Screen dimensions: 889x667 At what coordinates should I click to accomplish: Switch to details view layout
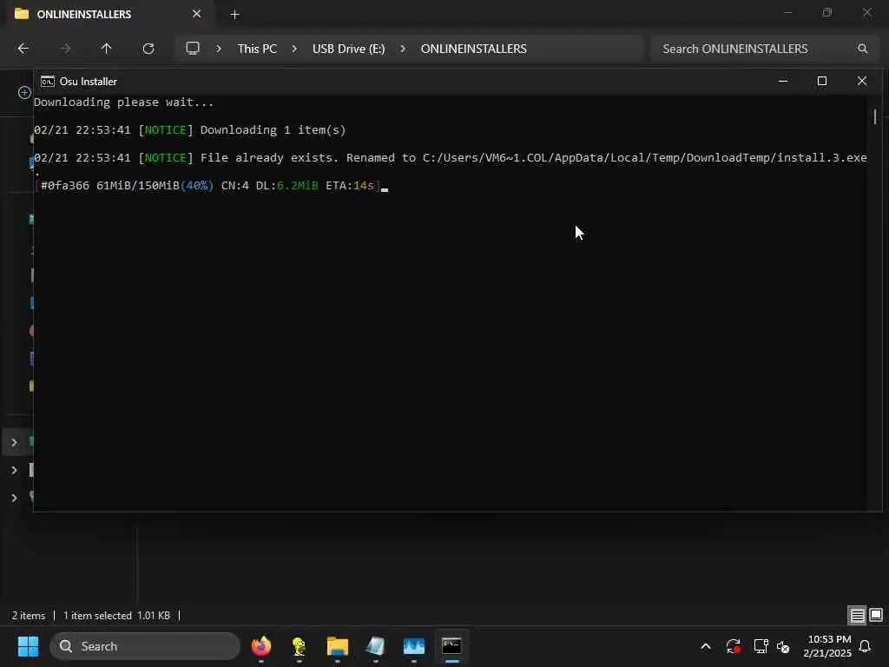[x=857, y=615]
